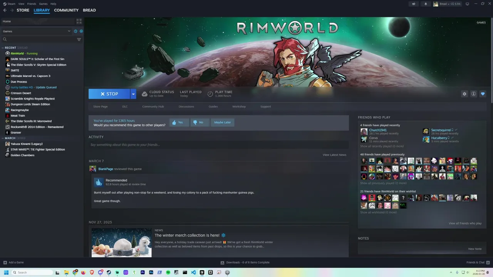
Task: Open the library advanced filter icon
Action: [x=79, y=39]
